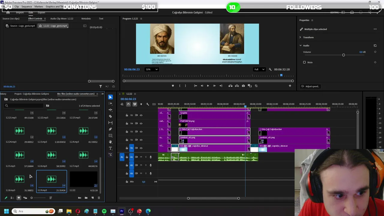
Task: Solo audio track A2
Action: tap(146, 165)
